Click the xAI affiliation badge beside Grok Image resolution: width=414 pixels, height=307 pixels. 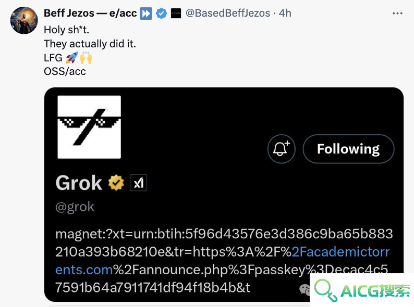[138, 183]
